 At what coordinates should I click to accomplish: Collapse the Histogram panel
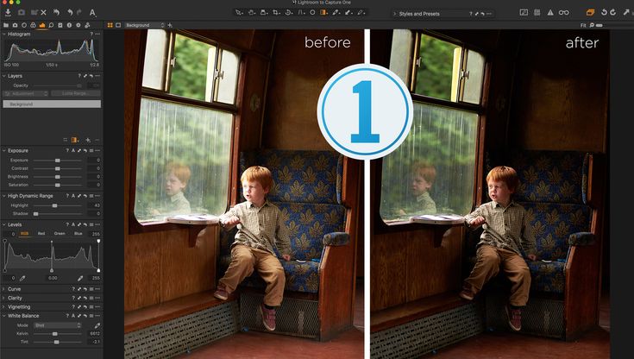coord(4,34)
